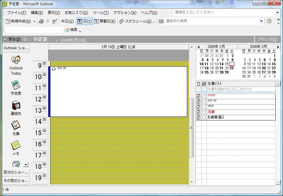Click the アドレス button
The height and width of the screenshot is (196, 283).
[267, 39]
